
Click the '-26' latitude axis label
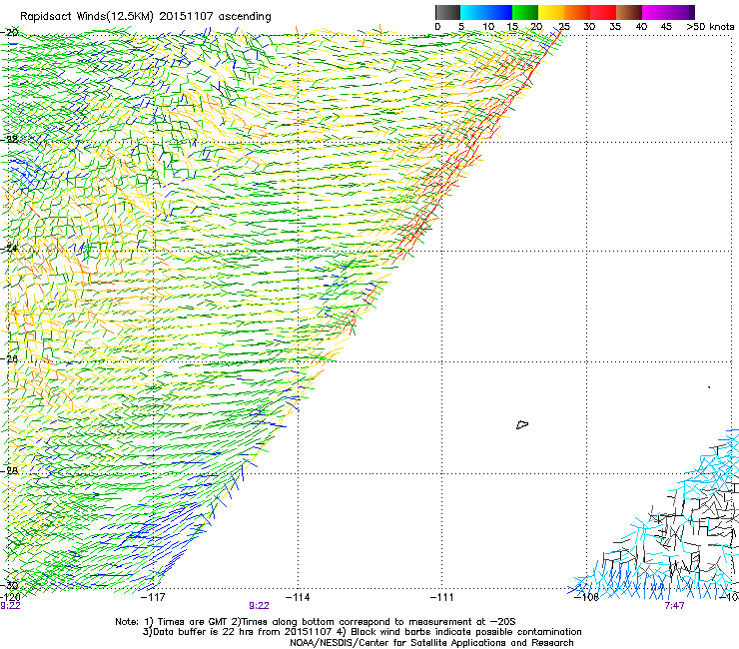pyautogui.click(x=10, y=358)
